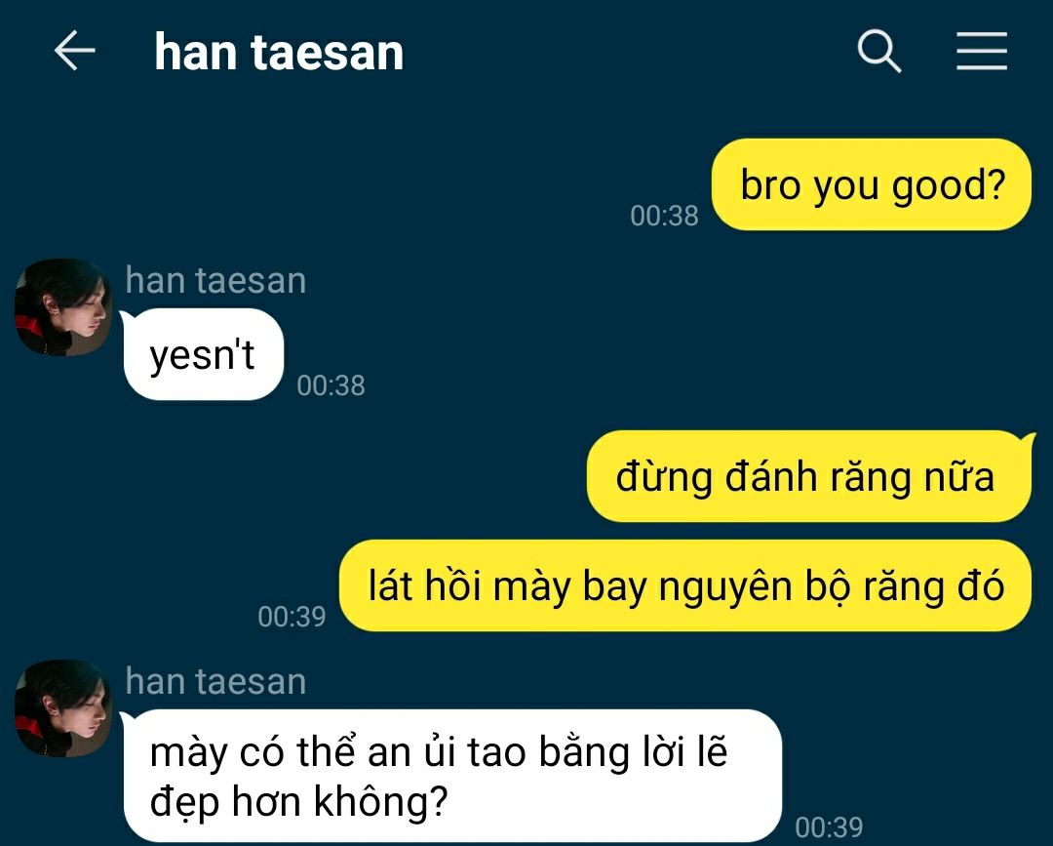Tap the word 'không?' in the last message
1053x846 pixels.
(381, 801)
